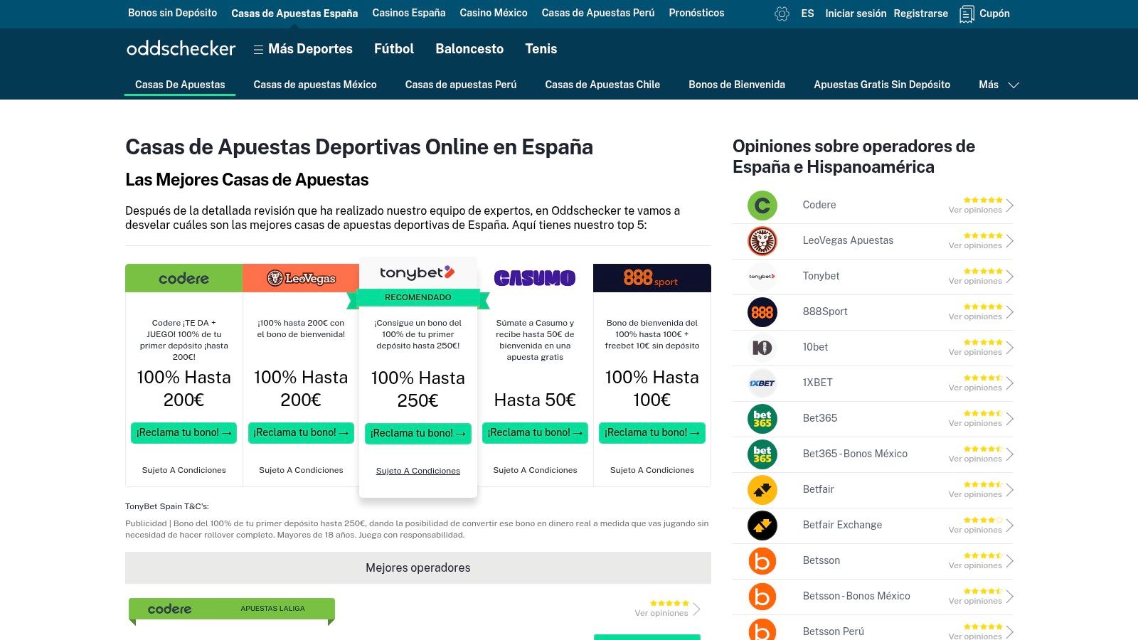
Task: Click the oddschecker site logo
Action: coord(181,48)
